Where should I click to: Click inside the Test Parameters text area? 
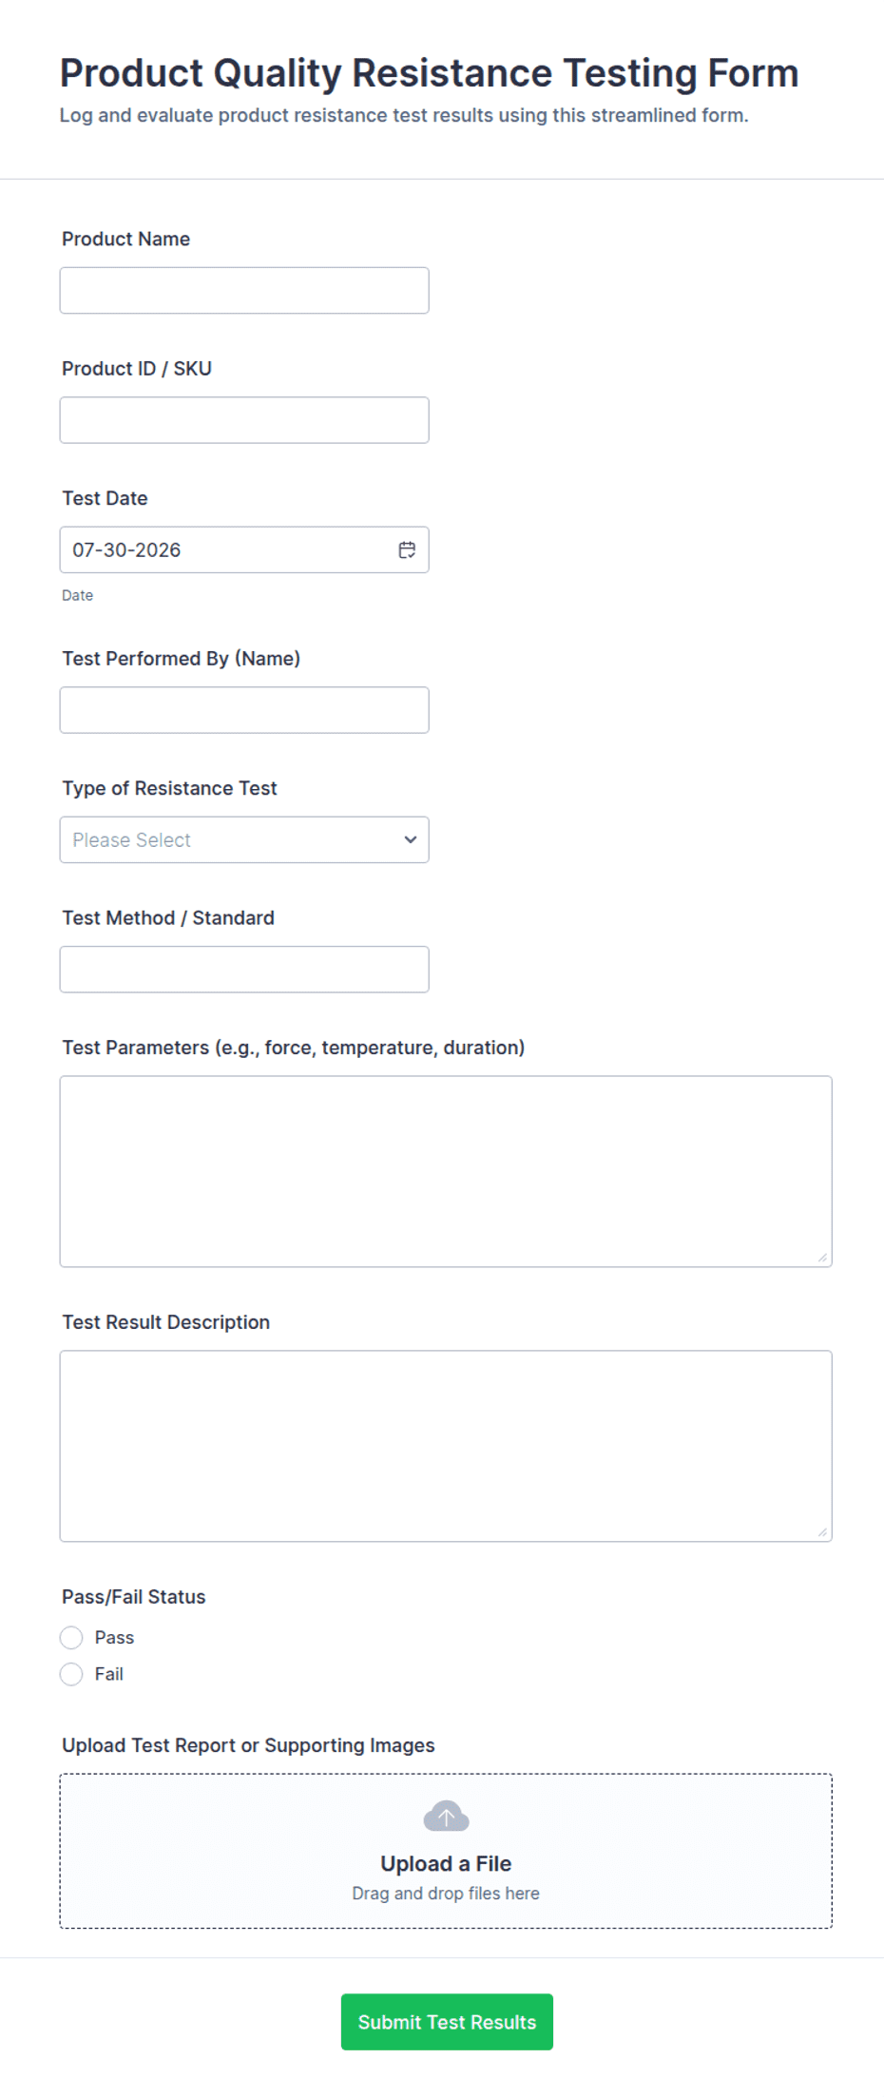pos(446,1171)
